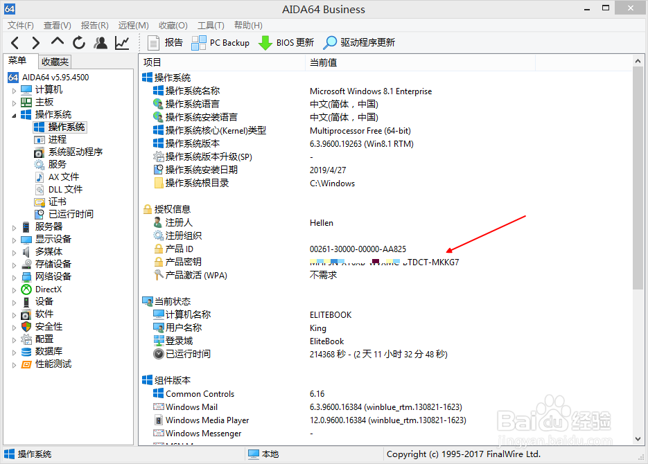Expand the 计算机 tree branch
The width and height of the screenshot is (648, 464).
click(13, 89)
